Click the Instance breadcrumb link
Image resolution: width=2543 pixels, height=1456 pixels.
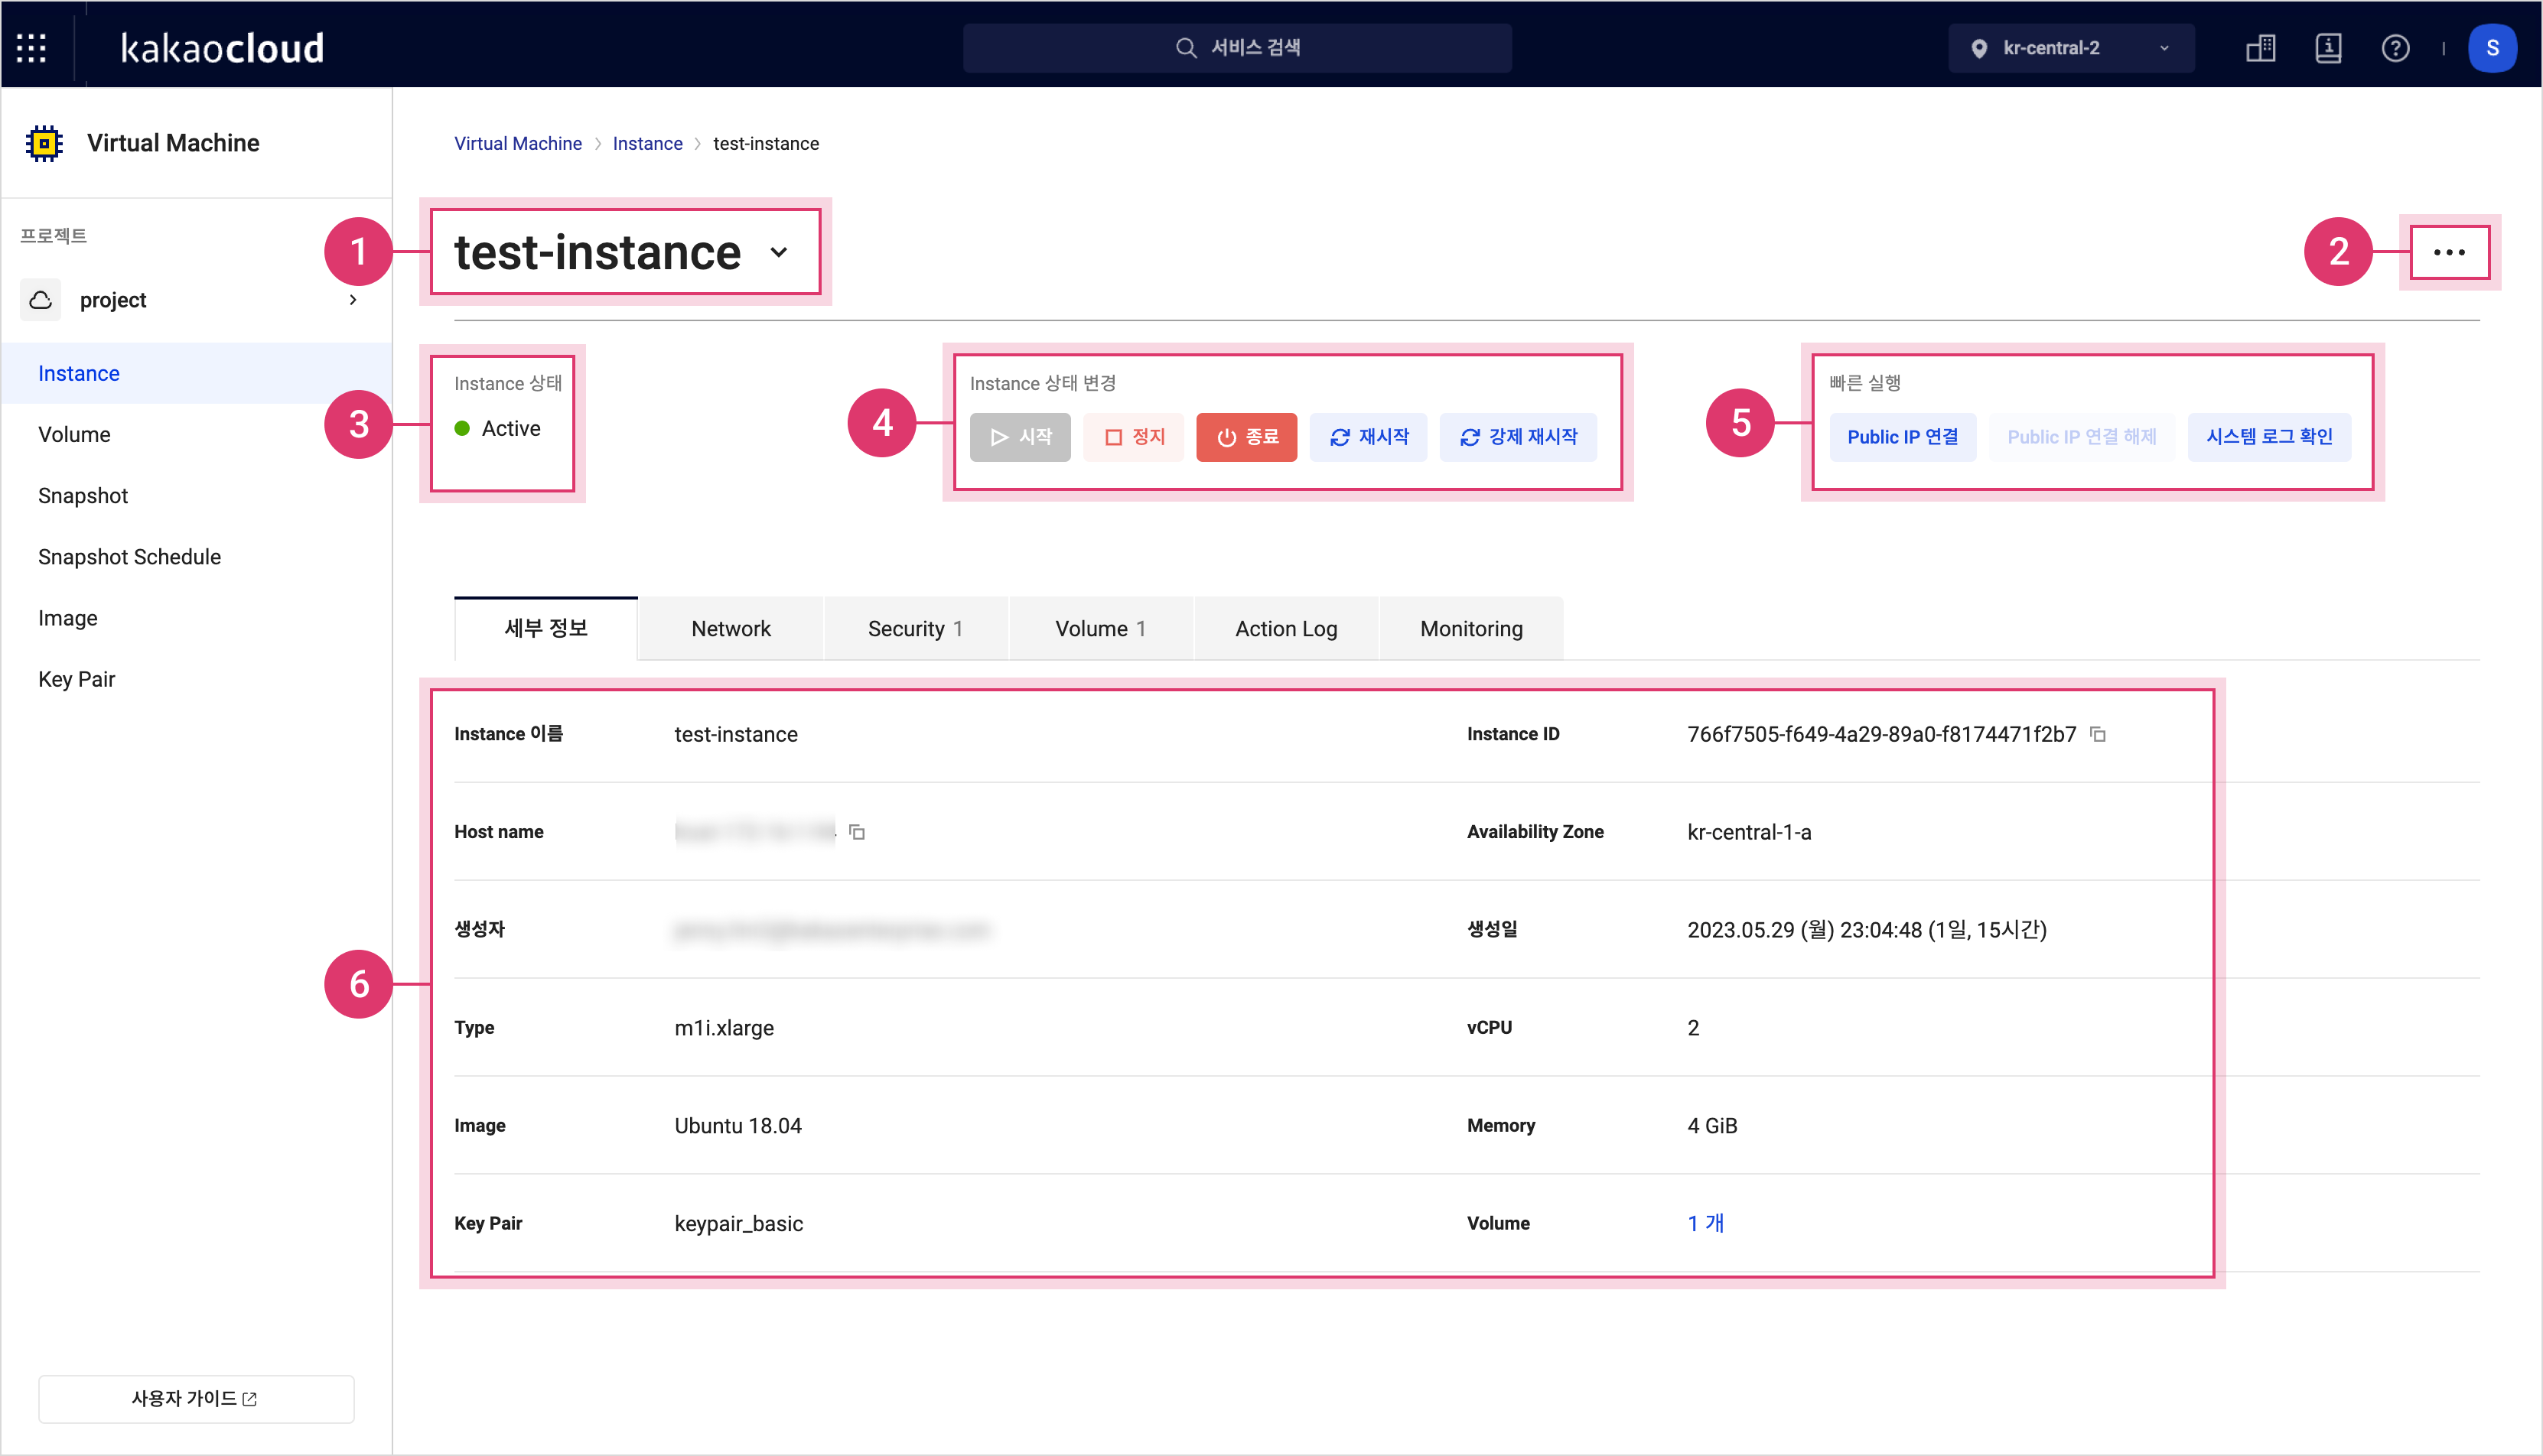click(647, 143)
